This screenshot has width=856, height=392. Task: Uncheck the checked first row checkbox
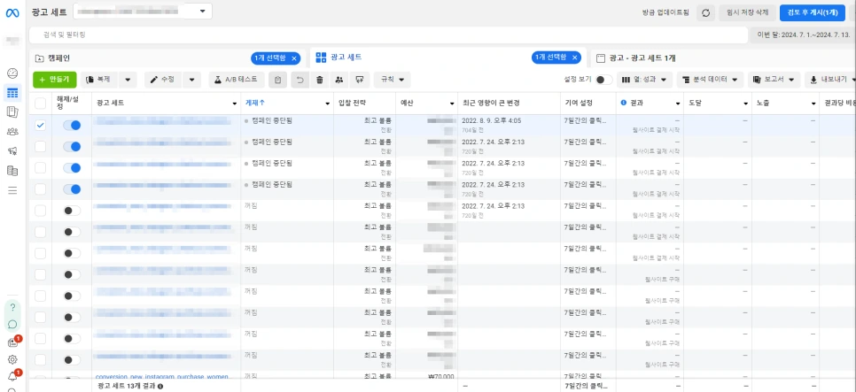point(41,125)
